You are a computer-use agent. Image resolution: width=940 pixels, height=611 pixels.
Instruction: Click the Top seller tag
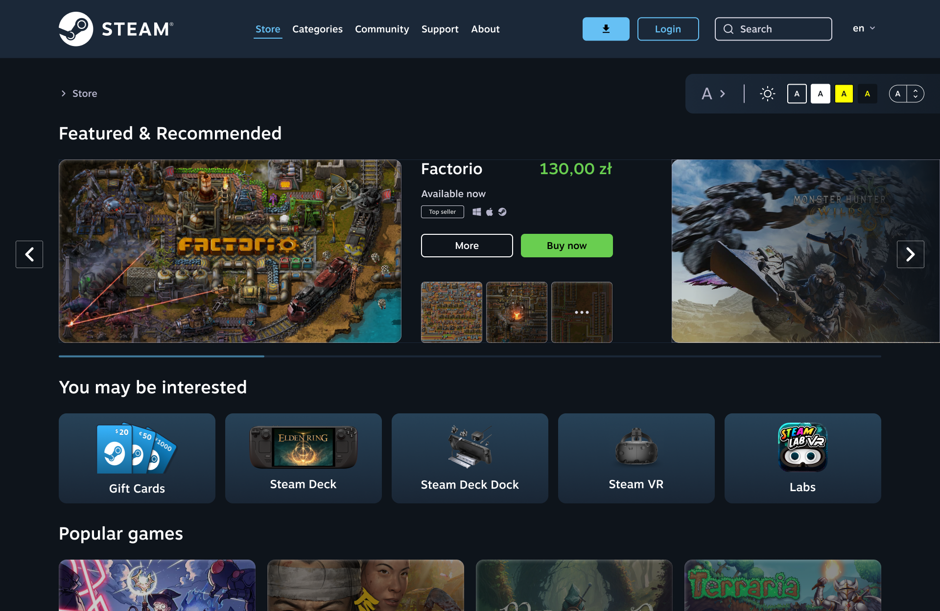(442, 212)
